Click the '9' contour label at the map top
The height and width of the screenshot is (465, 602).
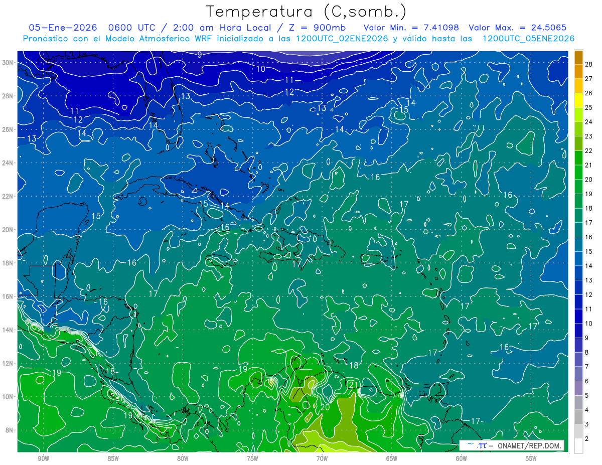(200, 55)
